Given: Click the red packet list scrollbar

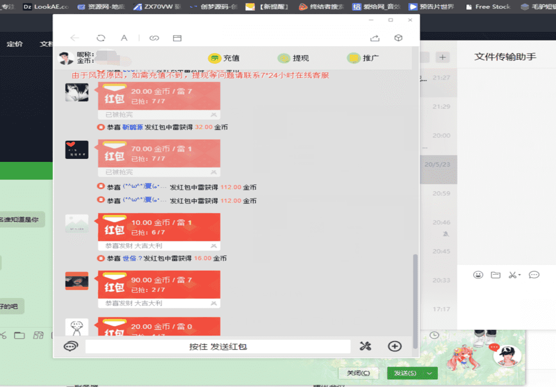Looking at the screenshot, I should click(415, 302).
